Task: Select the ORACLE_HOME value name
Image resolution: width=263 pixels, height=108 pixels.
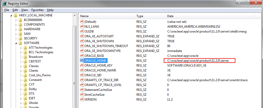Action: [x=95, y=61]
